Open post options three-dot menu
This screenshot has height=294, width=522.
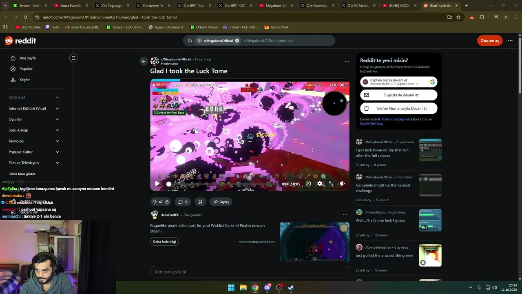coord(347,61)
